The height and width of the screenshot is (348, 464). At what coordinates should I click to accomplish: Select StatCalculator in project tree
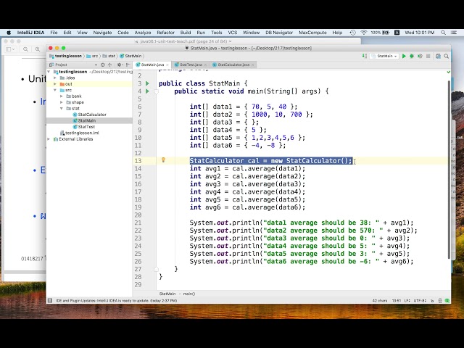coord(92,115)
